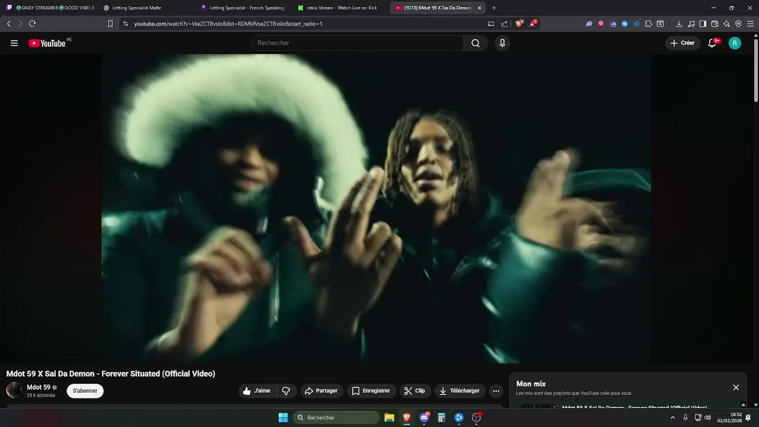Image resolution: width=759 pixels, height=427 pixels.
Task: Open Discord from the taskbar
Action: point(425,418)
